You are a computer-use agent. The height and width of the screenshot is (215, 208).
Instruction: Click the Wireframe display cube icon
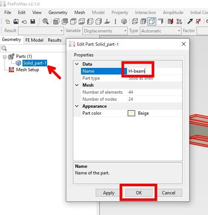point(135,21)
